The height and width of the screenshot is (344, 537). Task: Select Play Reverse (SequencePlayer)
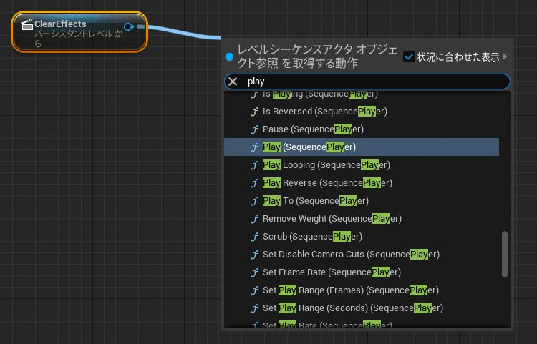pos(362,183)
